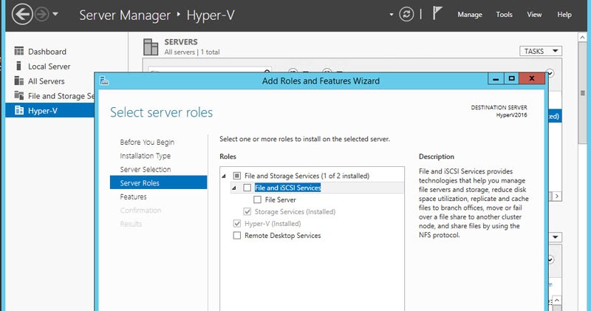Click the Hyper-V sidebar icon
Image resolution: width=591 pixels, height=311 pixels.
19,111
